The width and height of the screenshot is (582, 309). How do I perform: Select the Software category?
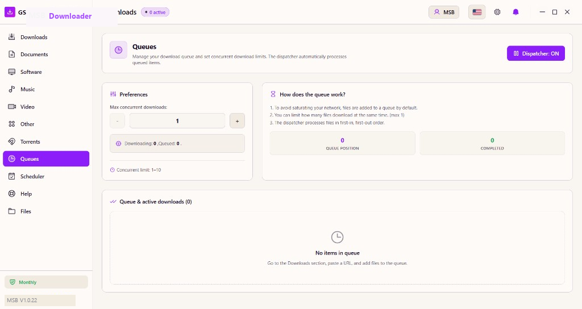click(46, 72)
